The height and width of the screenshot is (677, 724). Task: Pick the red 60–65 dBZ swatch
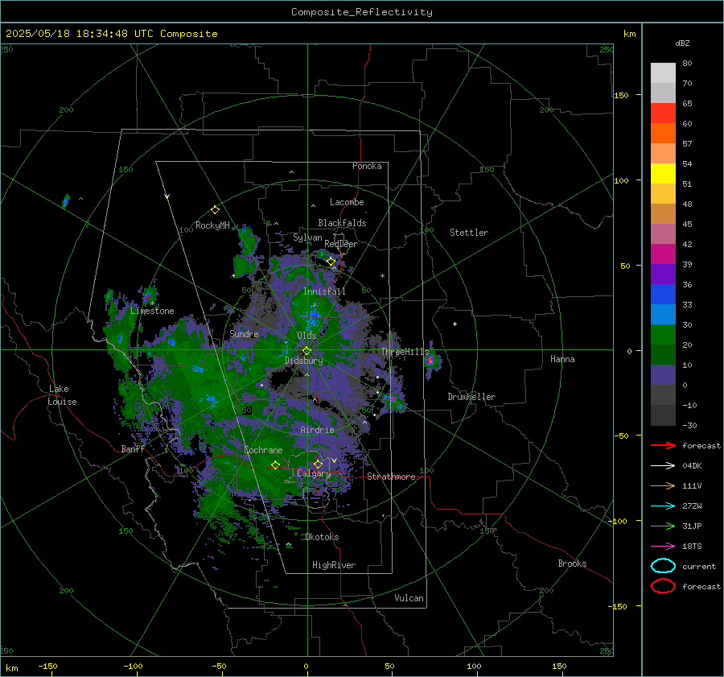coord(663,114)
